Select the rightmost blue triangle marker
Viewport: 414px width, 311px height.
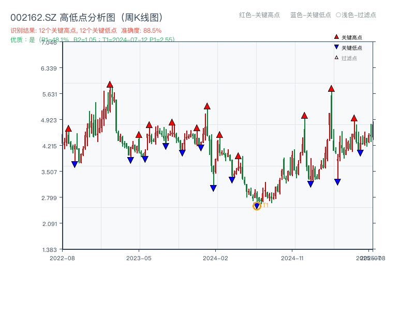tap(360, 152)
